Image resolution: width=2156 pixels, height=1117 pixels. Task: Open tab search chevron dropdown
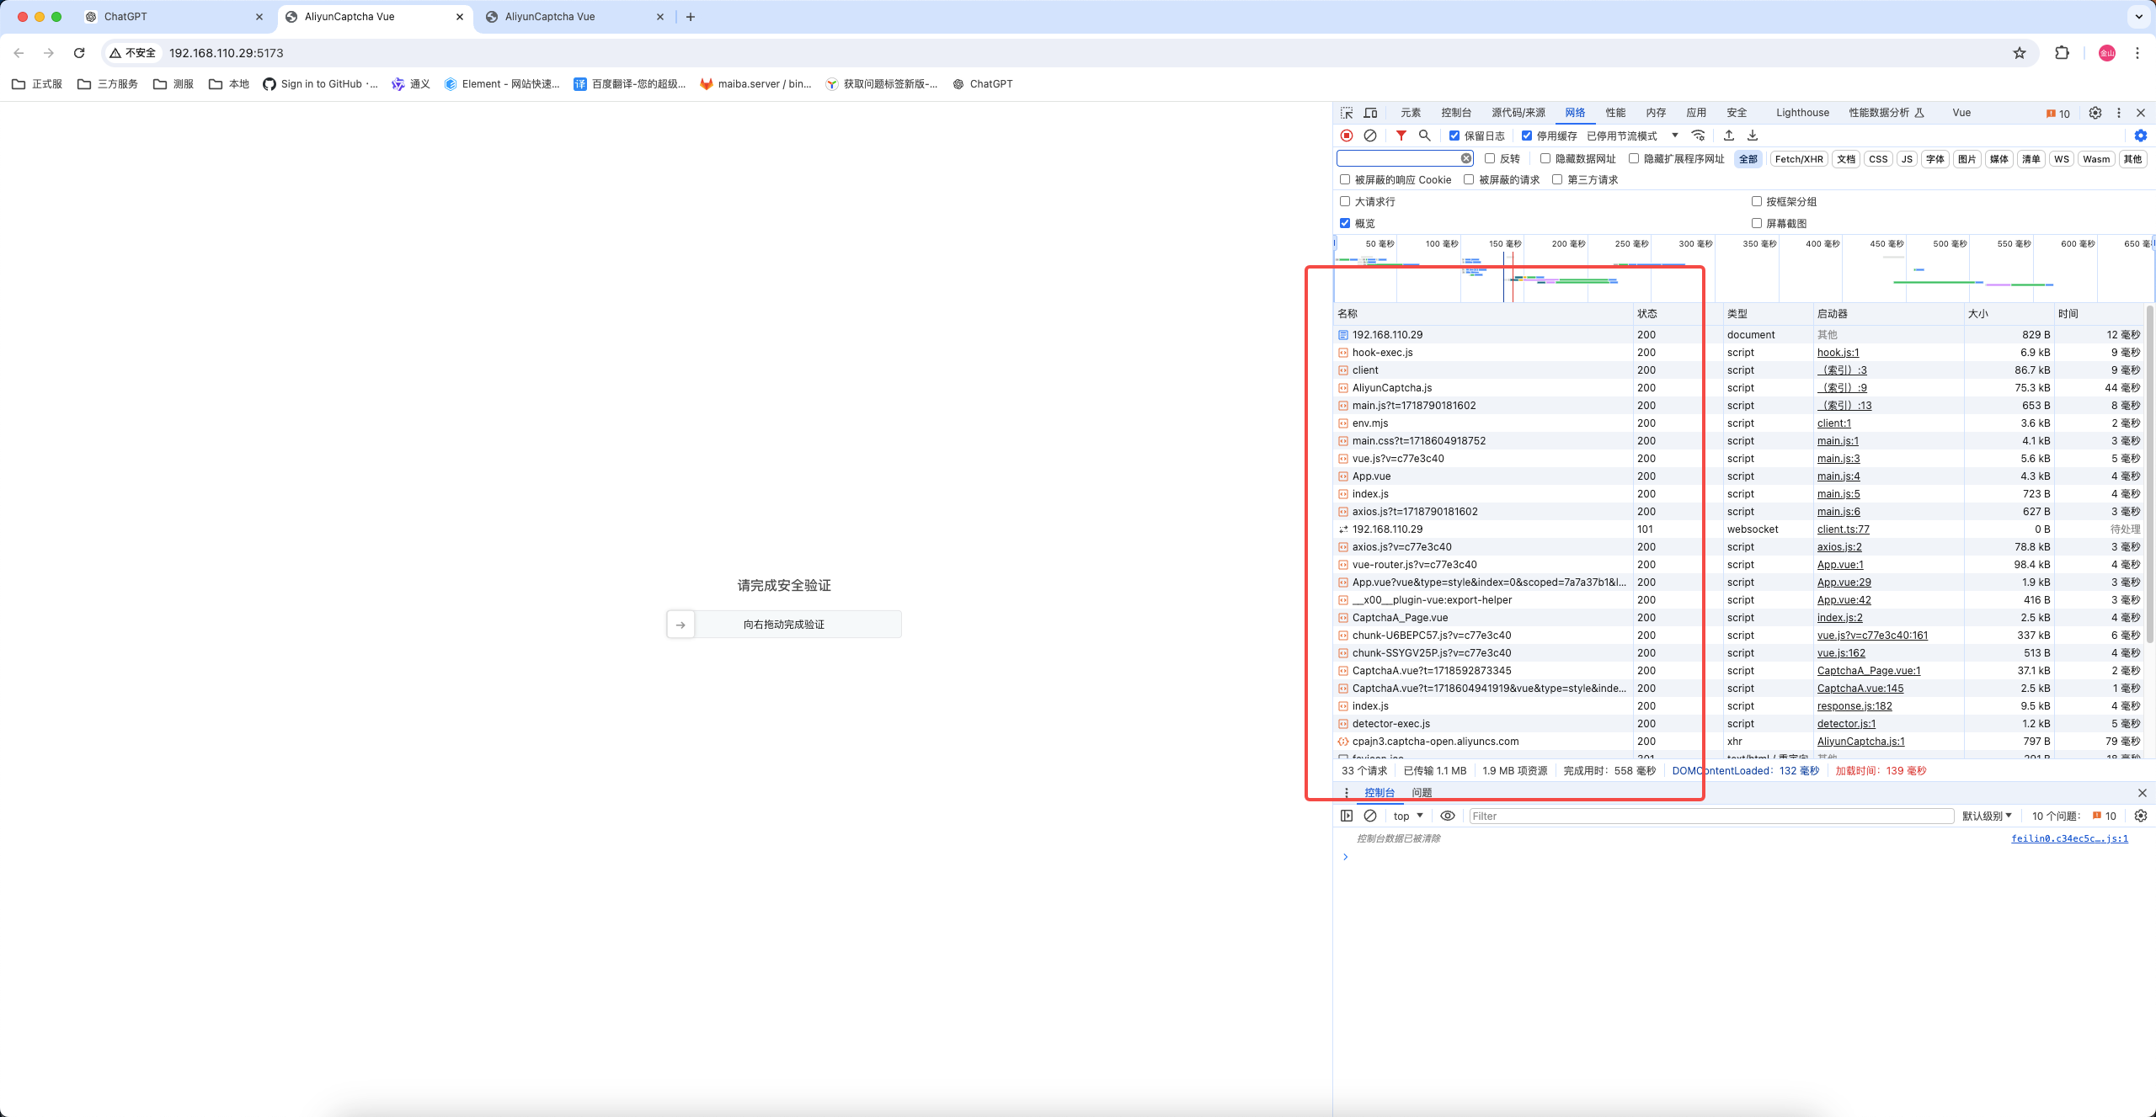[x=2139, y=17]
